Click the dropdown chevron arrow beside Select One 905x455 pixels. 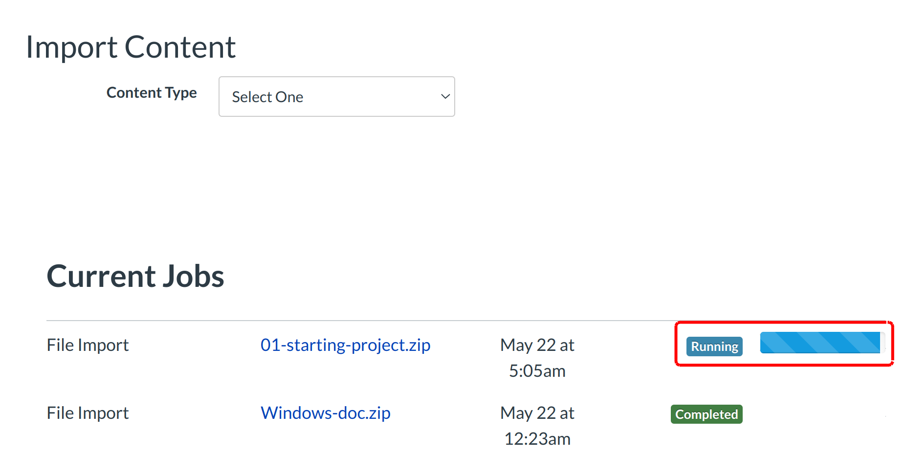click(445, 96)
